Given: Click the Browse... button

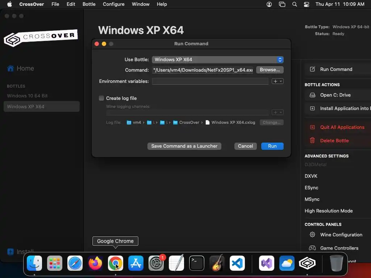Looking at the screenshot, I should (x=270, y=70).
